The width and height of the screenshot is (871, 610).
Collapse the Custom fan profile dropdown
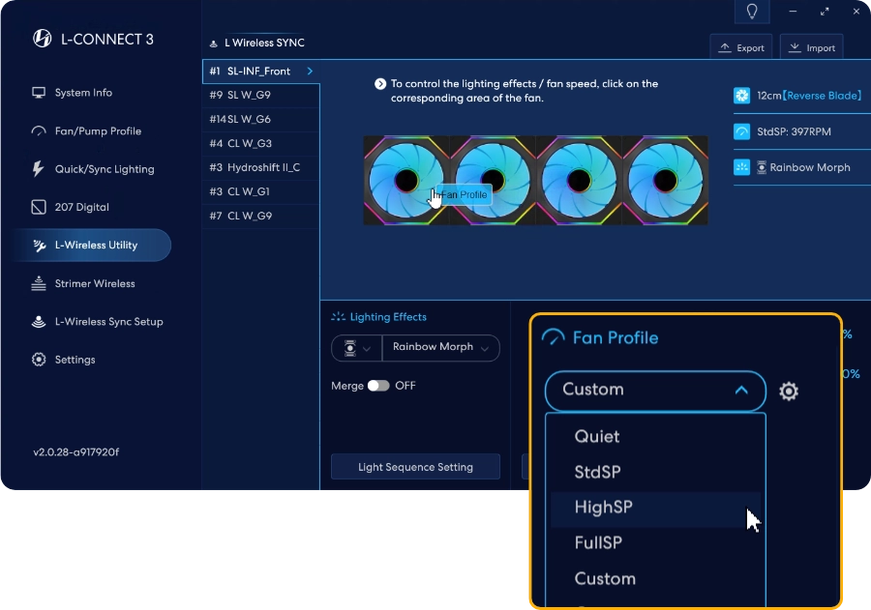[741, 391]
